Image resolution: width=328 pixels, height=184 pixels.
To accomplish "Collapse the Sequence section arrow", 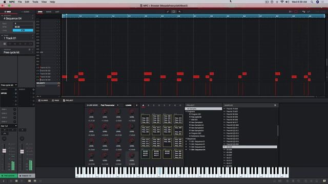I will pyautogui.click(x=2, y=16).
